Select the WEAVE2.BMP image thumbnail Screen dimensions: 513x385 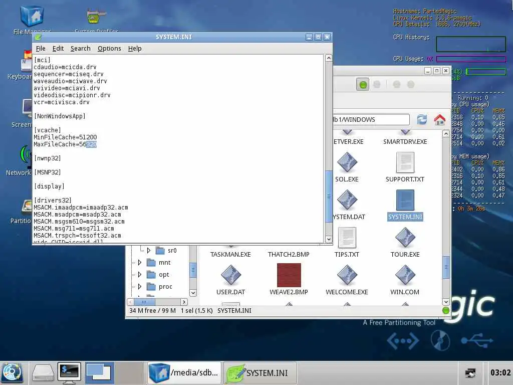point(289,275)
